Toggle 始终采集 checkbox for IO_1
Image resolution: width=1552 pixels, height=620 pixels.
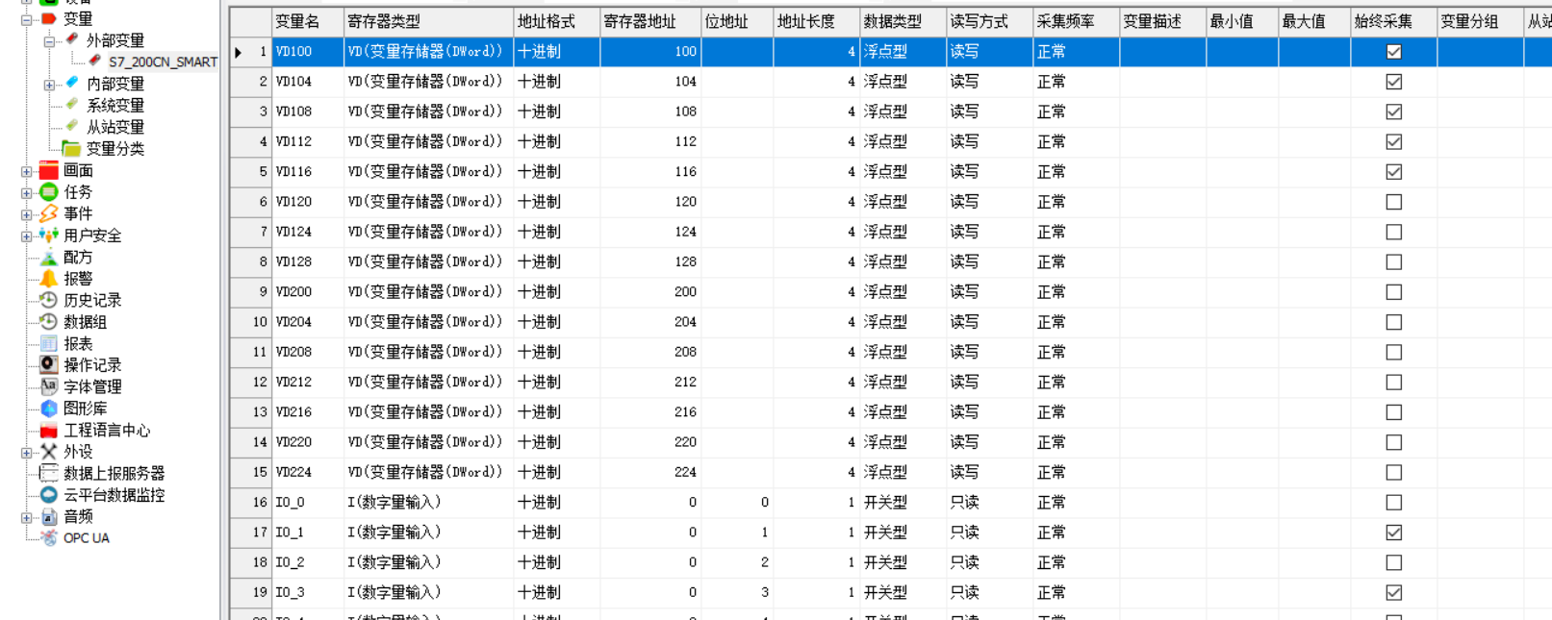[1393, 533]
